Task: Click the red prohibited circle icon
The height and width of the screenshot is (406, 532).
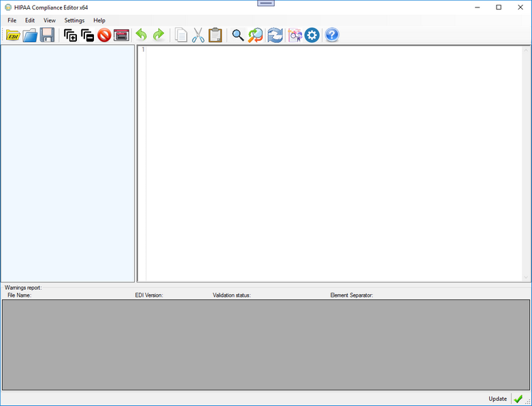Action: 105,35
